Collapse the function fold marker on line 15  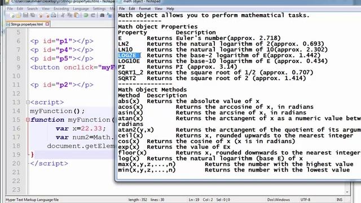[x=28, y=120]
